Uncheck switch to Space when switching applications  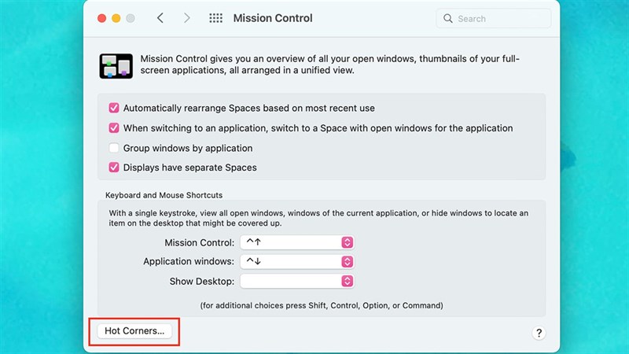point(114,127)
